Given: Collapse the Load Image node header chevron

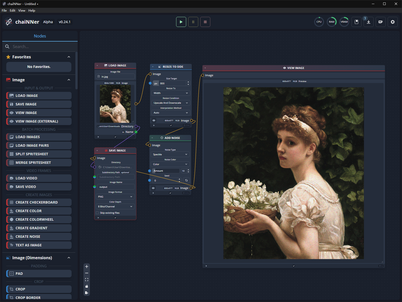Looking at the screenshot, I should [97, 65].
